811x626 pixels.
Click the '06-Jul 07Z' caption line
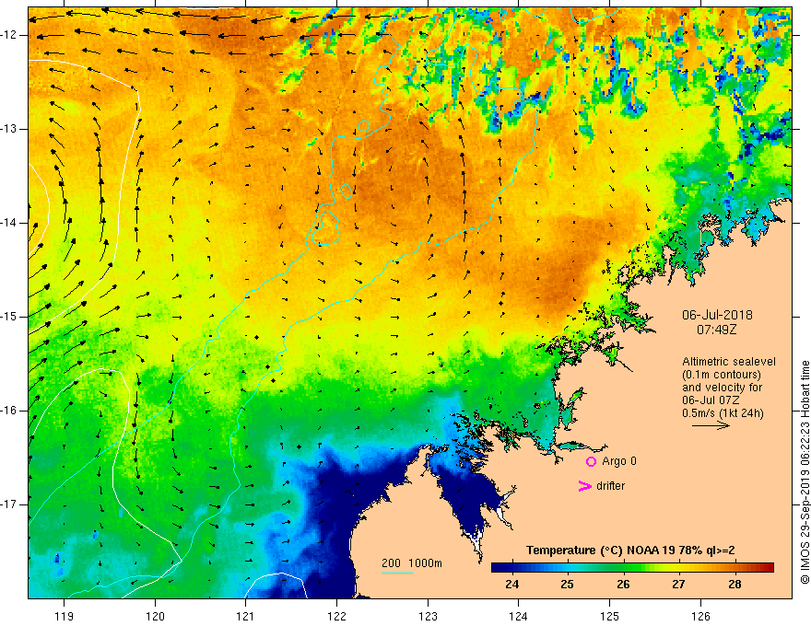711,400
